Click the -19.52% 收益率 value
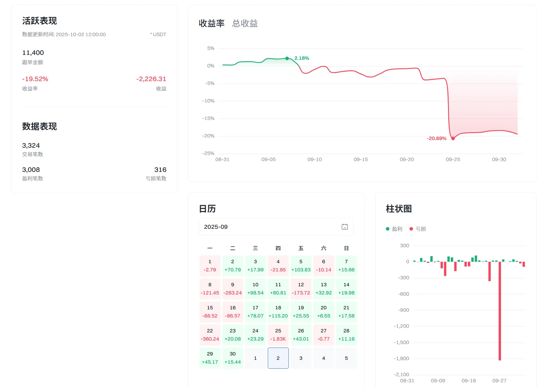Viewport: 539px width, 387px height. pyautogui.click(x=35, y=79)
